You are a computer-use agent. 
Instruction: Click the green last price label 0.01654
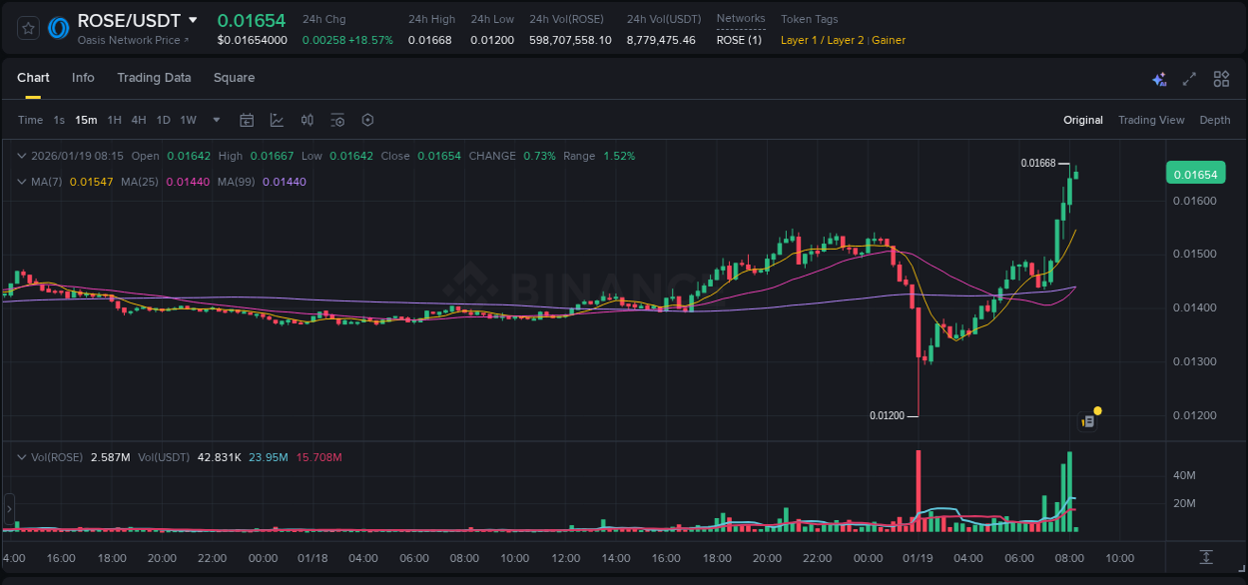tap(1195, 173)
